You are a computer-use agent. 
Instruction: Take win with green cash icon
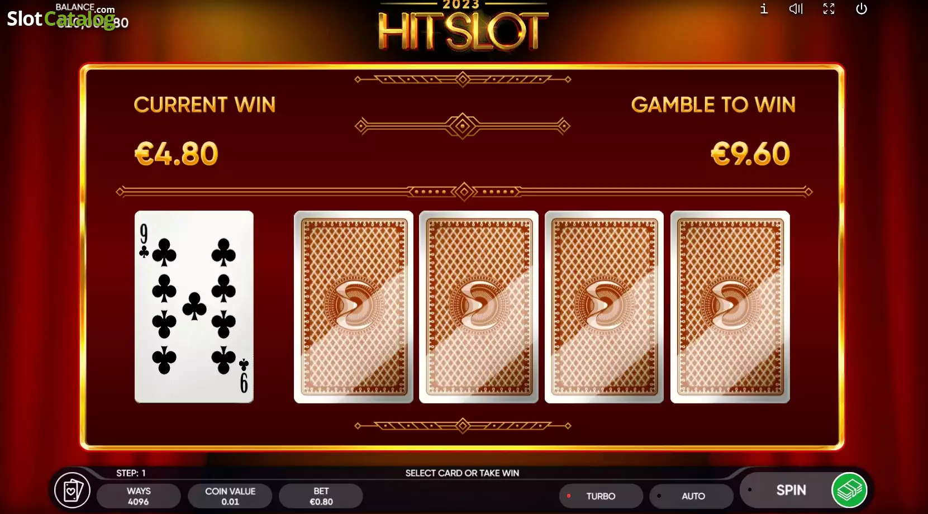tap(849, 490)
